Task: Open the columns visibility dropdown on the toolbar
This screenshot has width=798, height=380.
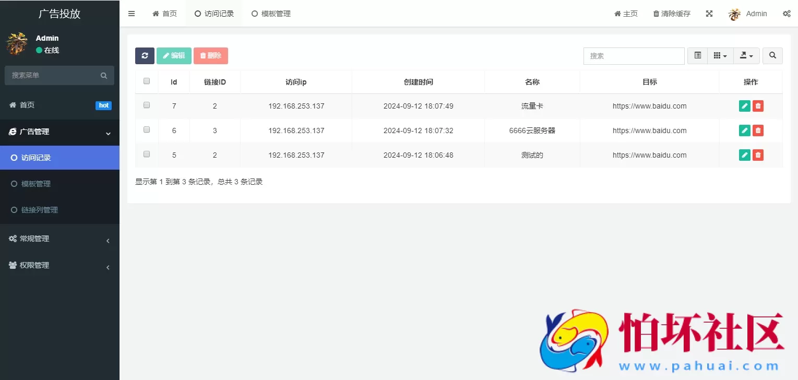Action: point(720,55)
